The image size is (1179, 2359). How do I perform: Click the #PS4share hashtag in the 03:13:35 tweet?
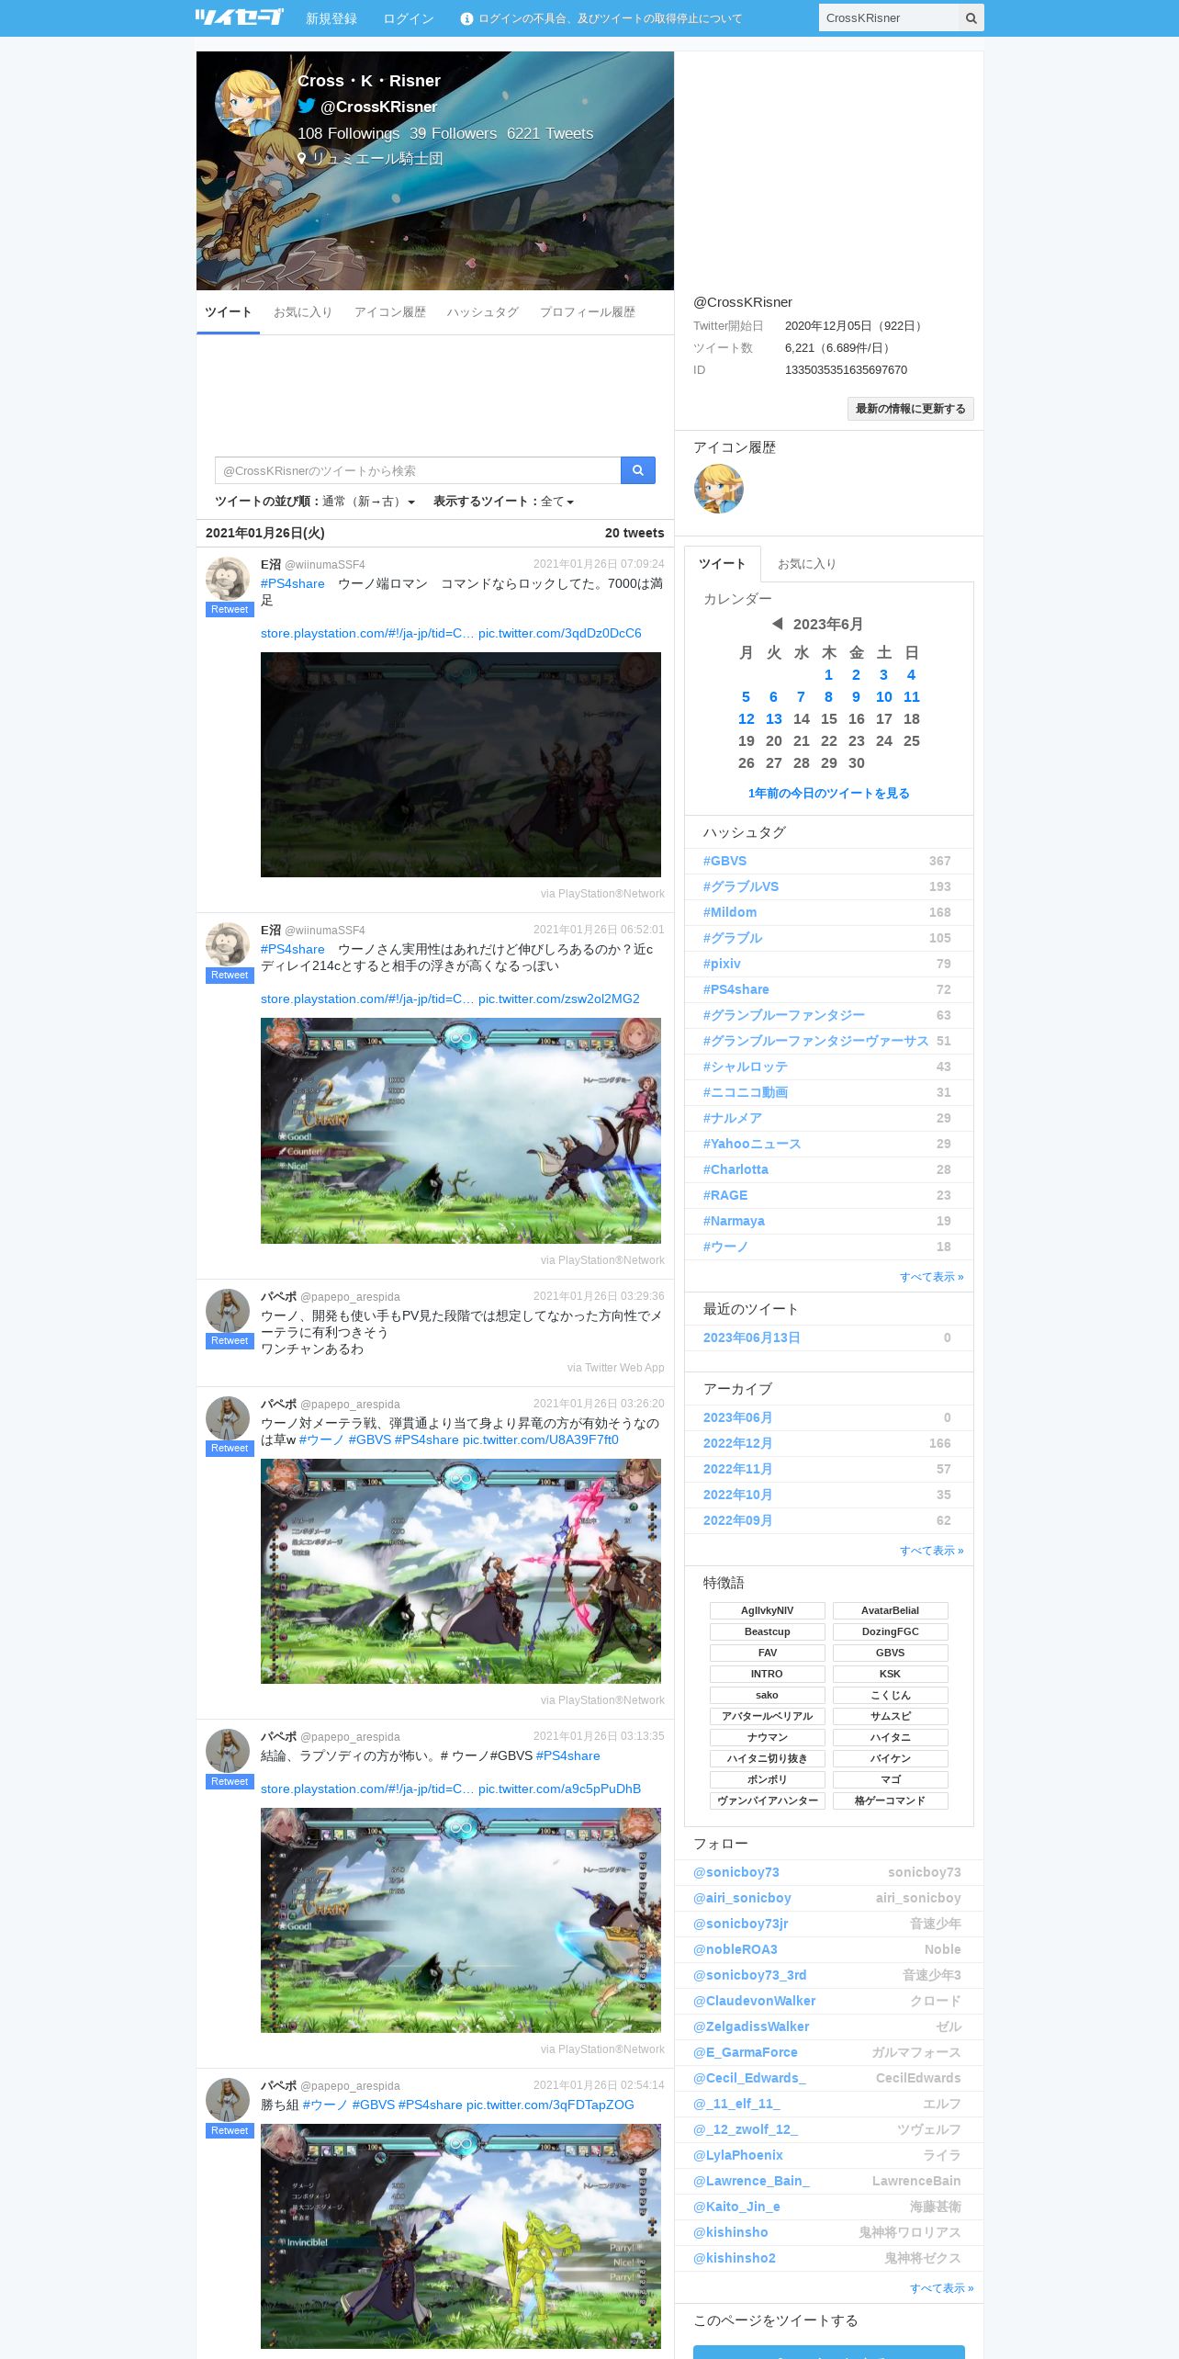[567, 1755]
